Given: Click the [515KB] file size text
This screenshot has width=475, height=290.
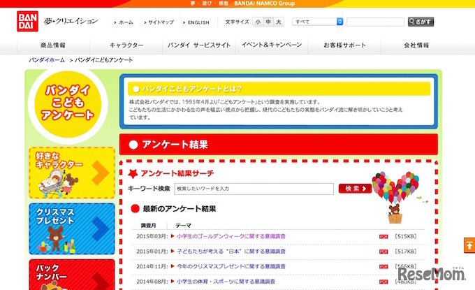Looking at the screenshot, I should tap(406, 236).
